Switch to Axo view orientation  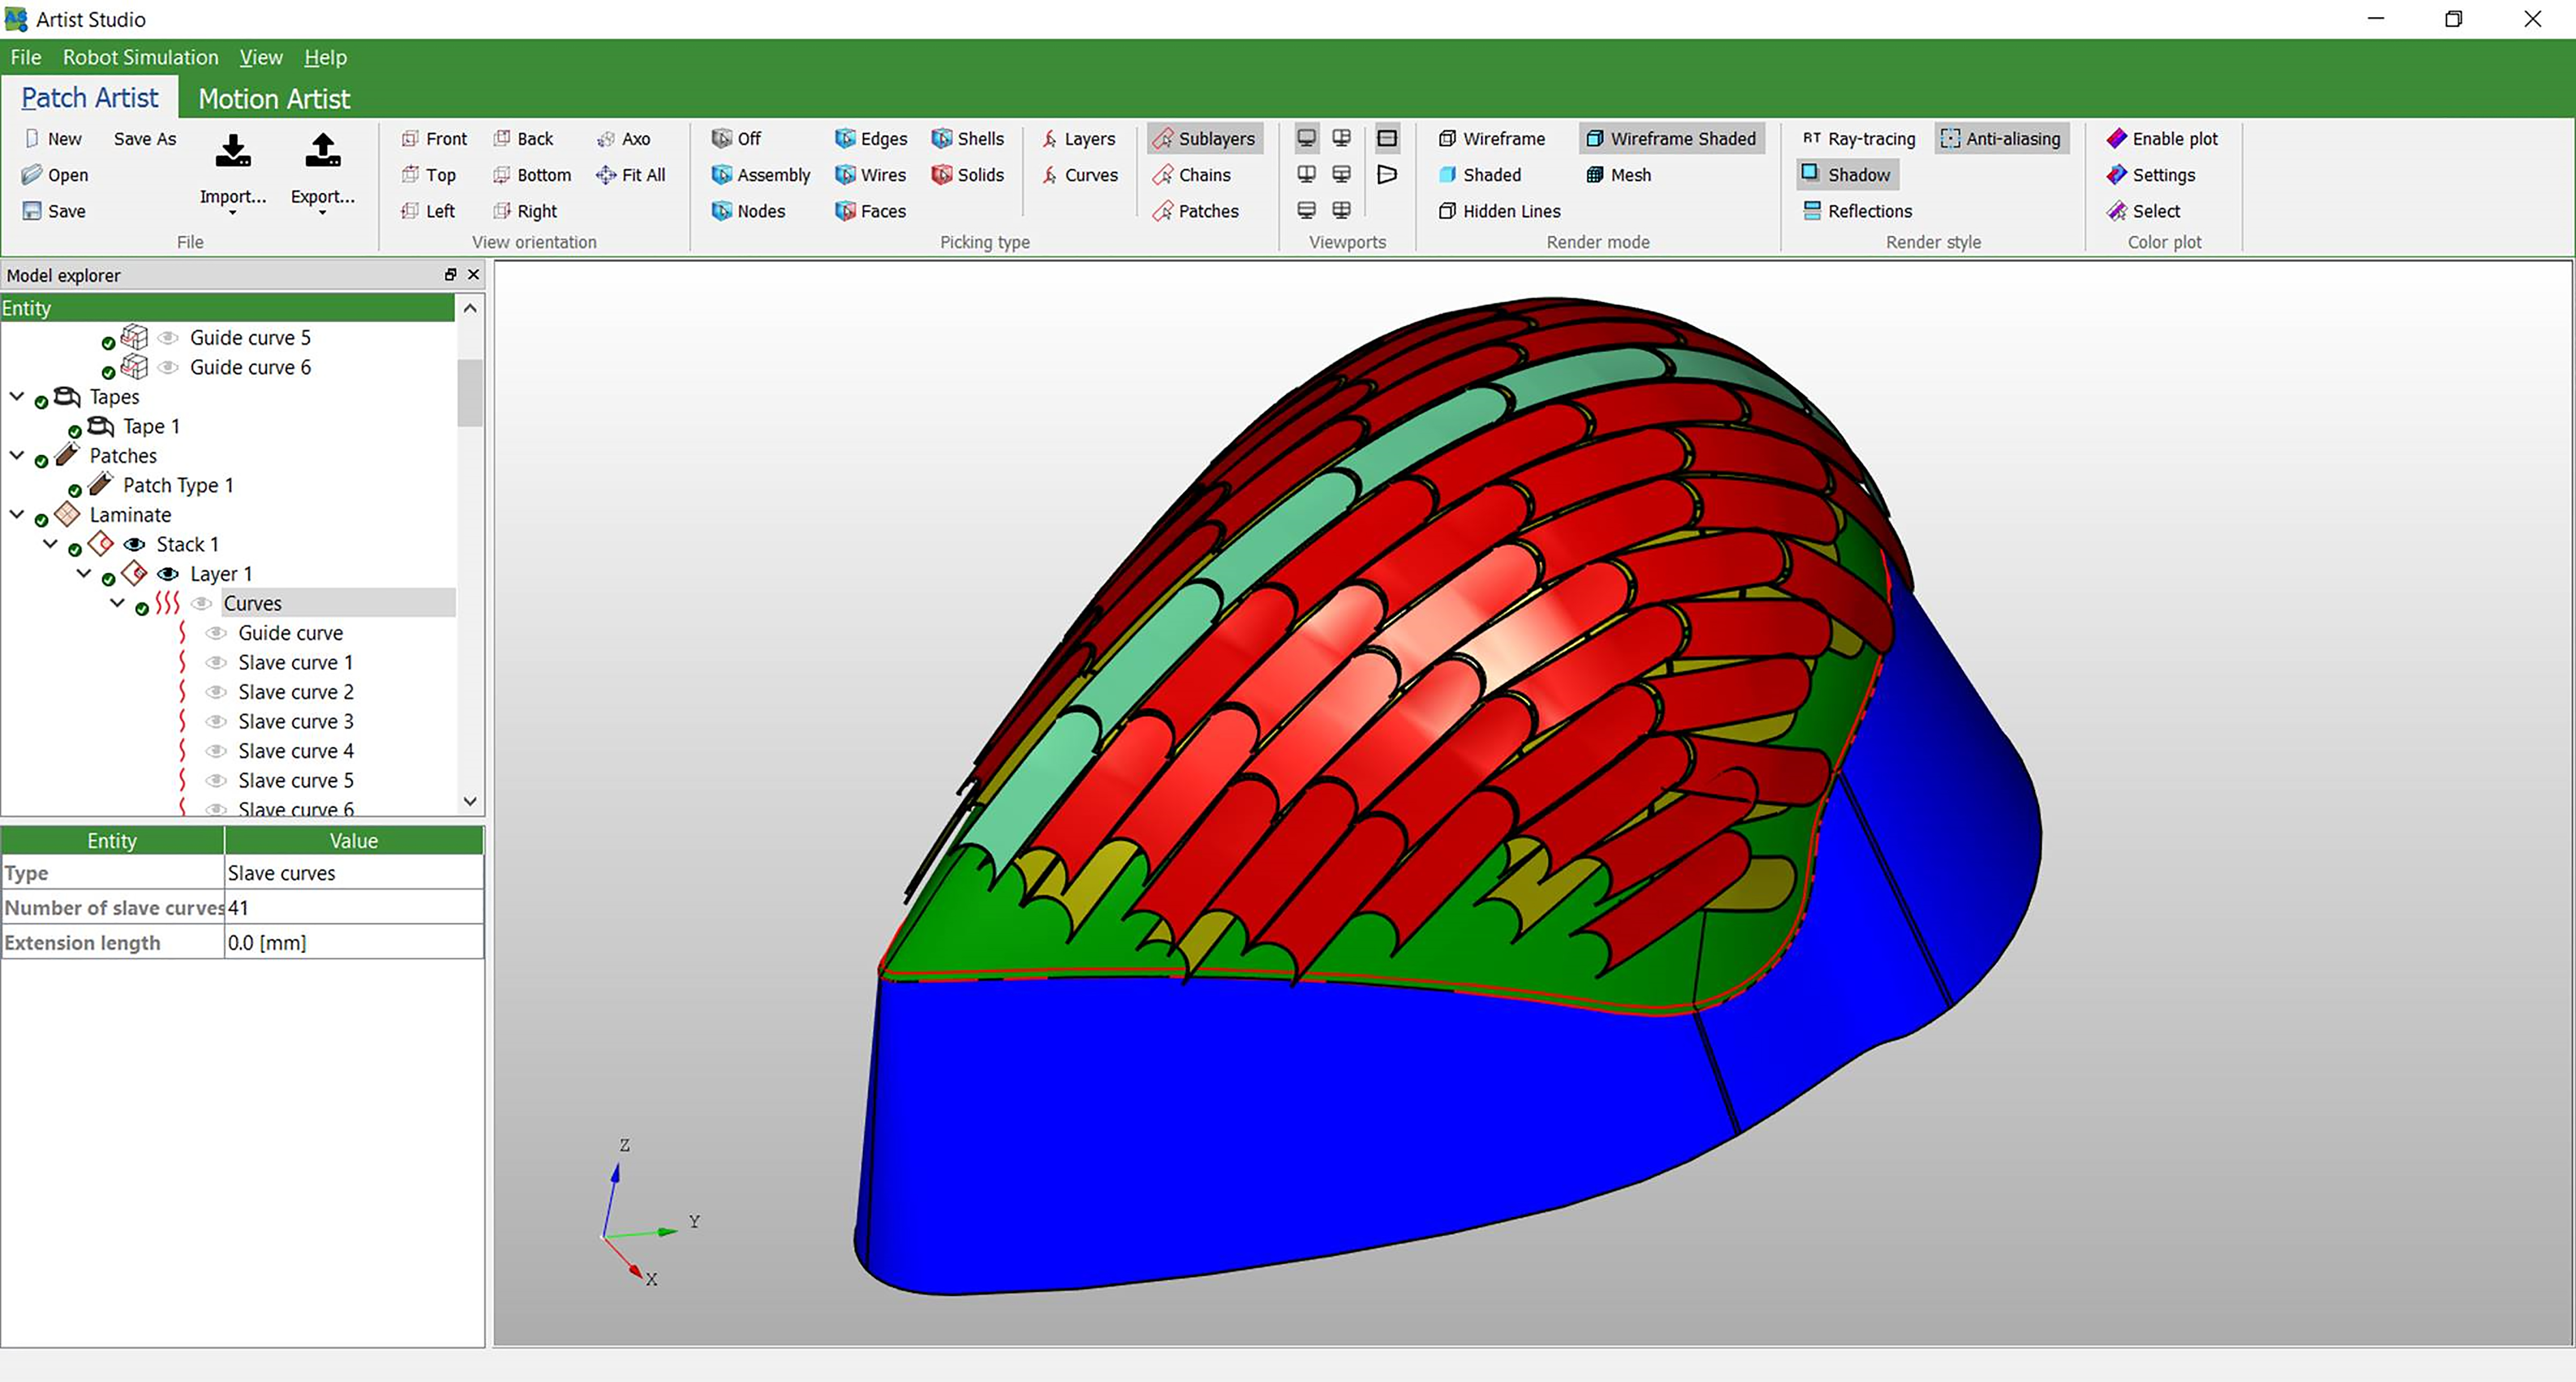[x=623, y=139]
